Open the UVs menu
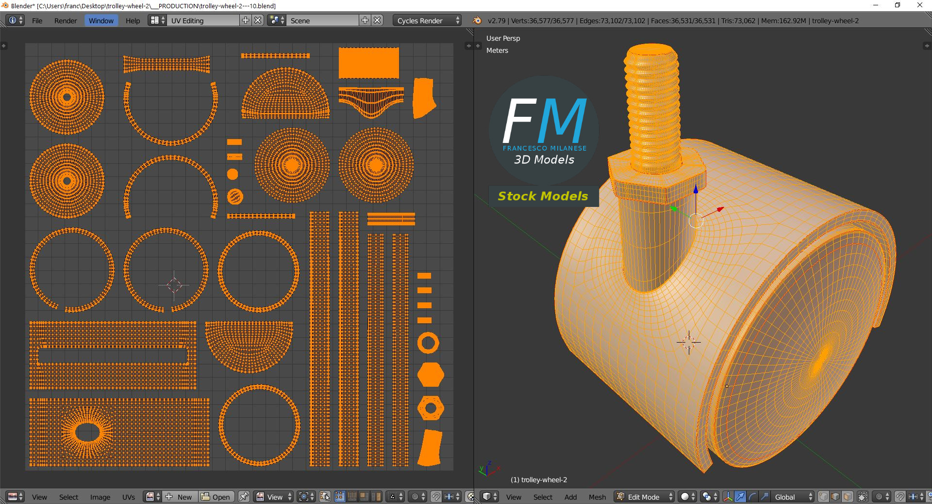Screen dimensions: 932x504 [129, 497]
